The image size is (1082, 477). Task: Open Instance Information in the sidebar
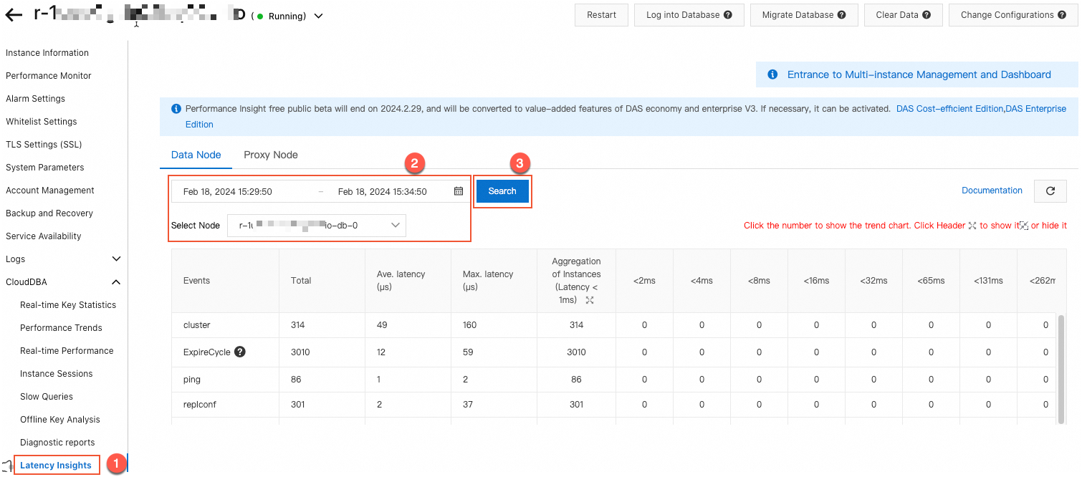(x=47, y=53)
